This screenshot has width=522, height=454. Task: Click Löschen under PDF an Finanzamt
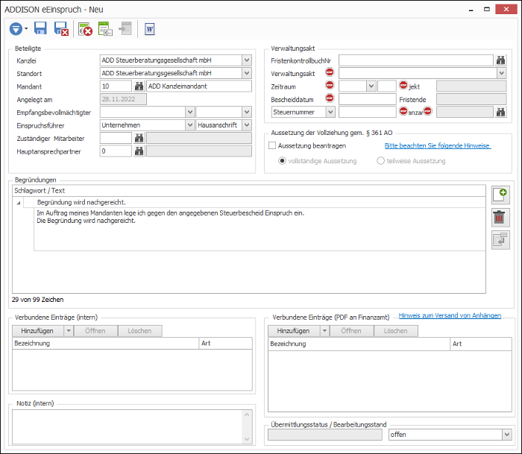point(395,331)
